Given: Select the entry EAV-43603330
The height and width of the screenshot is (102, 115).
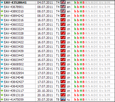Looking at the screenshot, I should [x=14, y=38].
